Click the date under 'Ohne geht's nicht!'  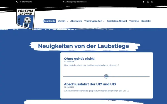pyautogui.click(x=69, y=62)
